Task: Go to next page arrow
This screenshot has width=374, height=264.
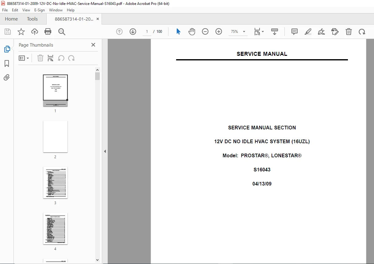Action: click(x=133, y=32)
